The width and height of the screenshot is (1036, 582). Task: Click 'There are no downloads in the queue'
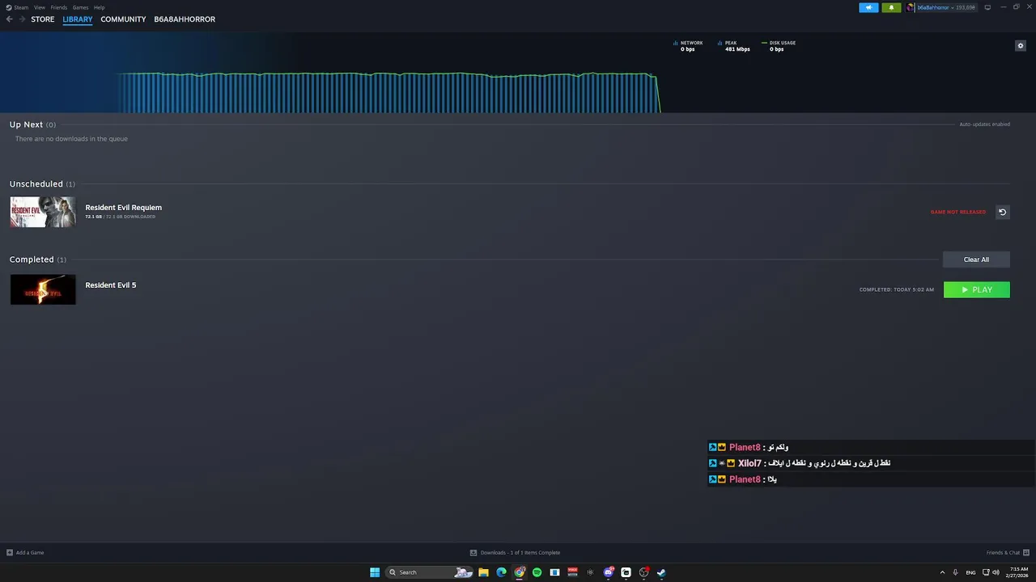(71, 139)
